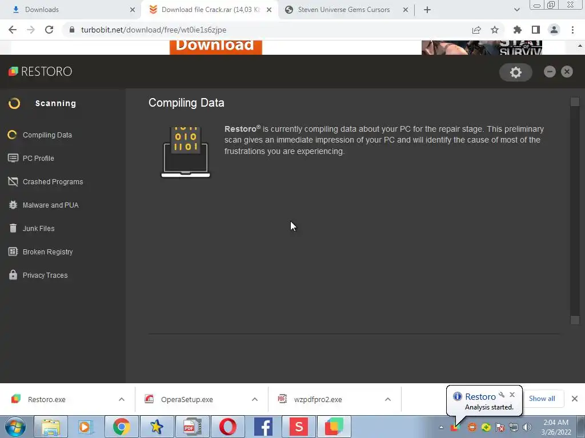Expand OperaSetup.exe download options
The image size is (585, 438).
click(x=255, y=399)
